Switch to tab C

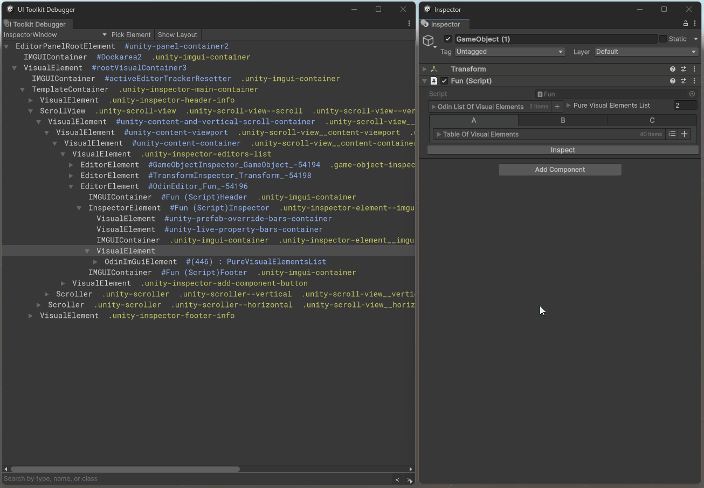pos(652,120)
